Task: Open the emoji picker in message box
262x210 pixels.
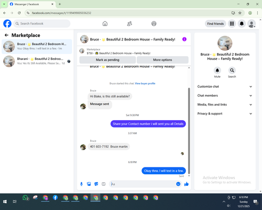Action: [x=178, y=184]
